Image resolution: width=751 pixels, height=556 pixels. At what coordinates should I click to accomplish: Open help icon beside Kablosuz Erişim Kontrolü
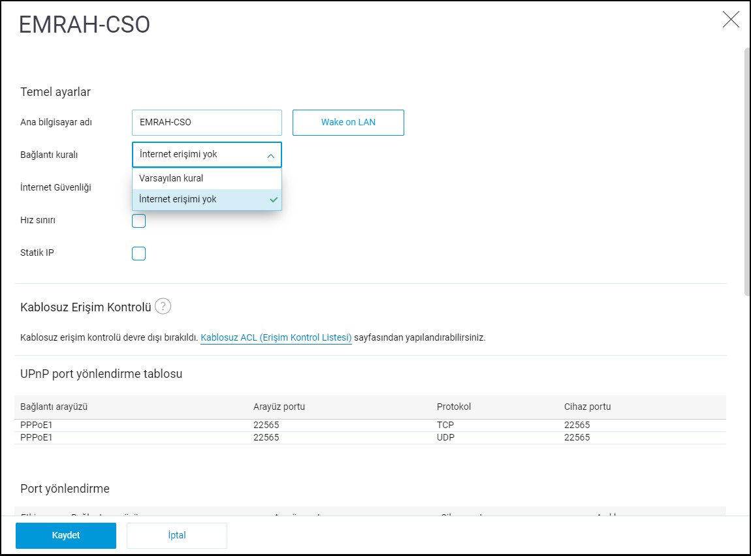tap(163, 306)
